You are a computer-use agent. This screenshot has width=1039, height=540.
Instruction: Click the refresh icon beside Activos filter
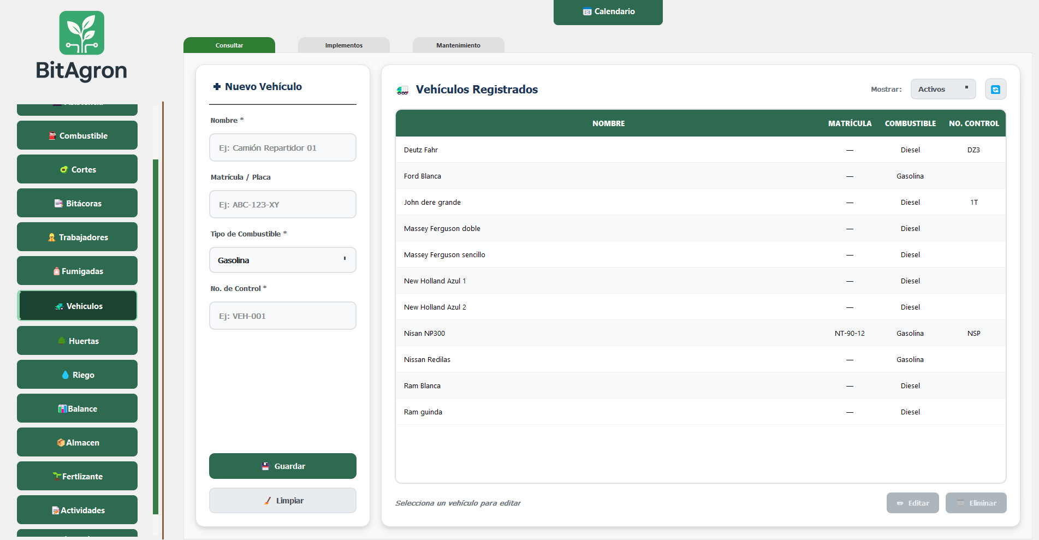pyautogui.click(x=995, y=89)
